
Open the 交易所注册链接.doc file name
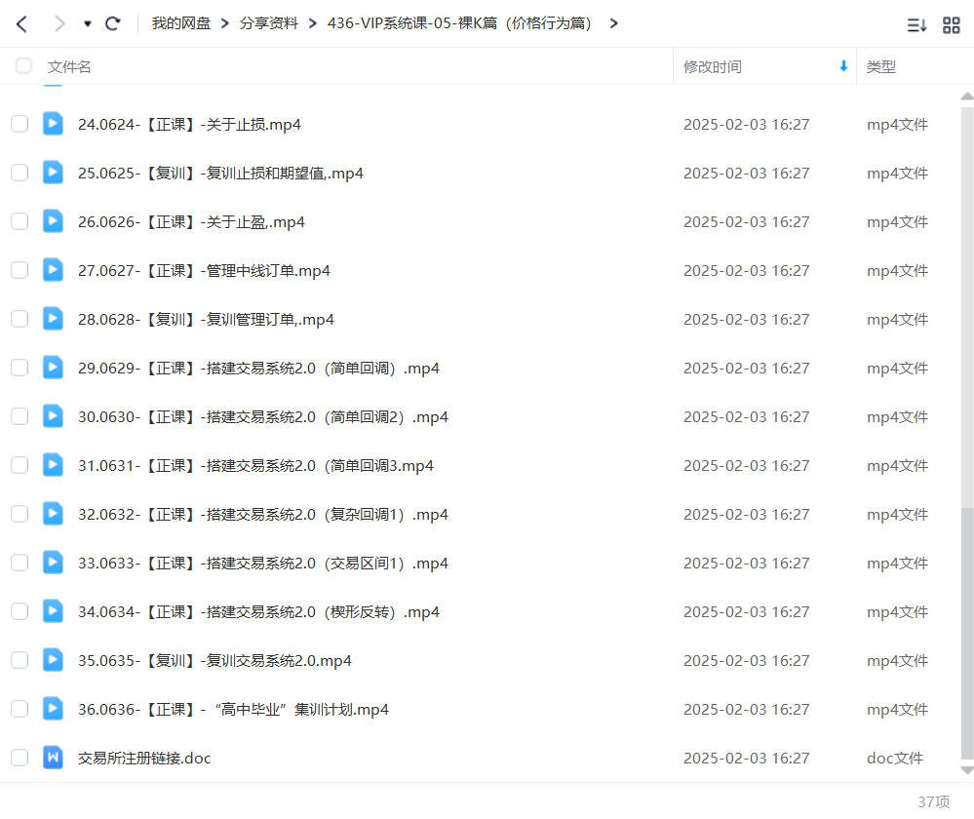click(144, 758)
